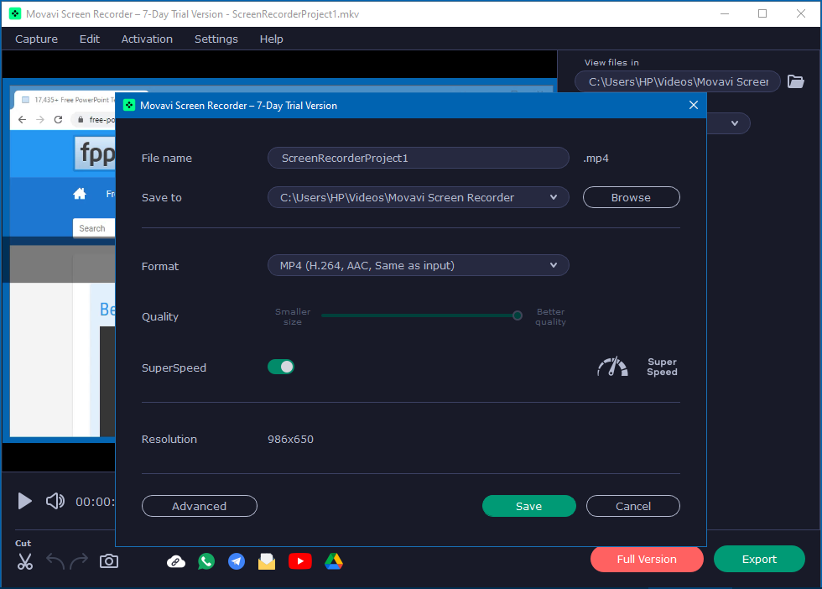Share via the cloud link icon

176,561
